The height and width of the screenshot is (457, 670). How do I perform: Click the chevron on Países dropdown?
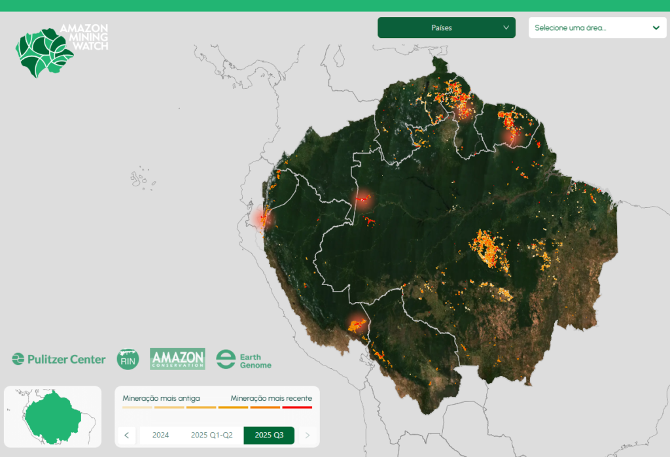click(506, 28)
